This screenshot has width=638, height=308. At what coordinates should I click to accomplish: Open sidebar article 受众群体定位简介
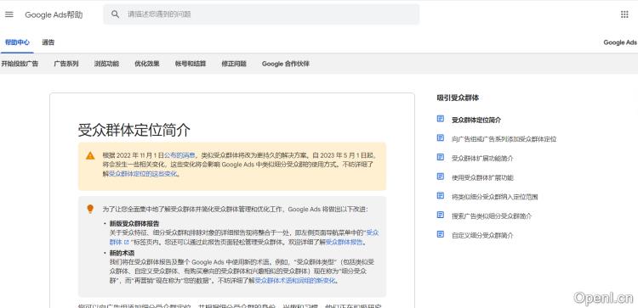476,120
